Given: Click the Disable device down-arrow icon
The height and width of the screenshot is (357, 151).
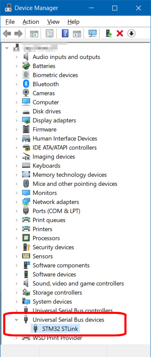Looking at the screenshot, I should 131,34.
